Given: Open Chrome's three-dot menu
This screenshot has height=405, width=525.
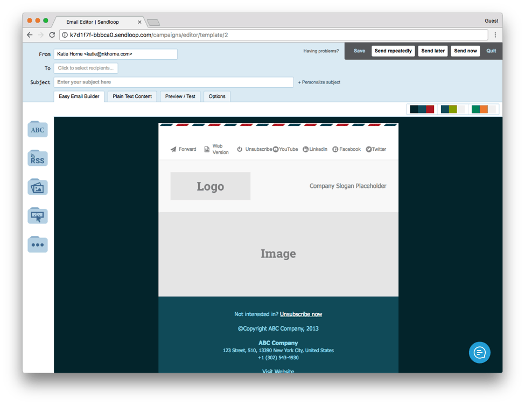Looking at the screenshot, I should 495,35.
